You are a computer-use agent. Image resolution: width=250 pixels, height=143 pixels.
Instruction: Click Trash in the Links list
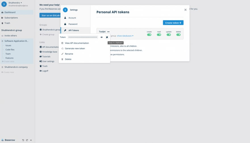coord(43,66)
